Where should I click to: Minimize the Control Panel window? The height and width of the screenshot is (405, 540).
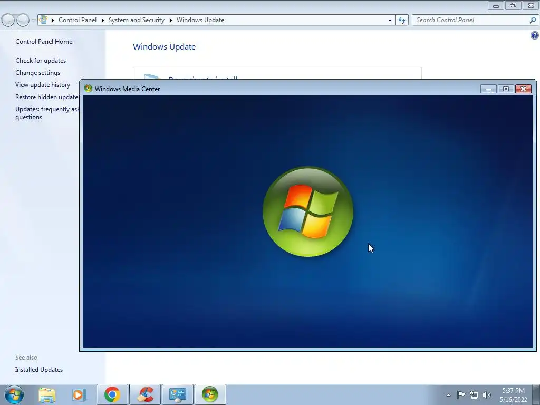tap(496, 5)
